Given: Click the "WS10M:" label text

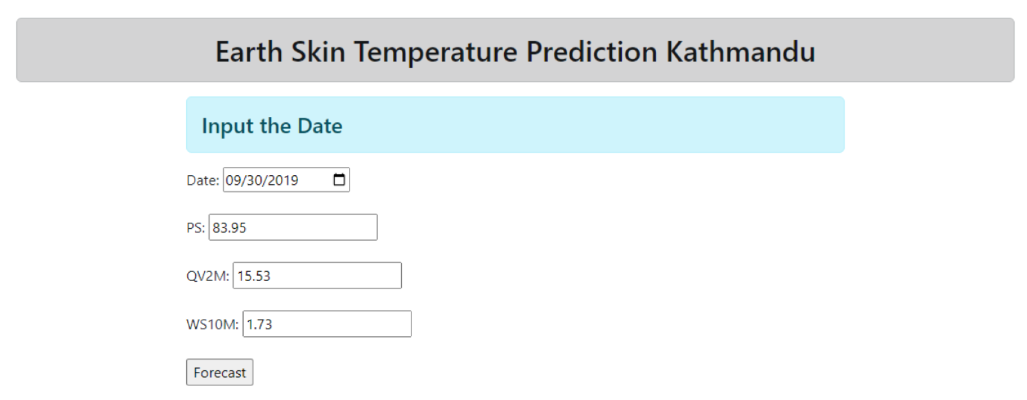Looking at the screenshot, I should pyautogui.click(x=212, y=324).
